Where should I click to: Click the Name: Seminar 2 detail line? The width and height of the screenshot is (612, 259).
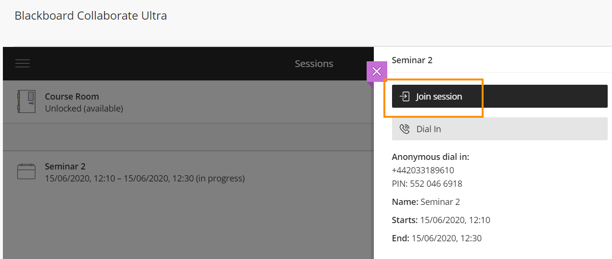(426, 202)
